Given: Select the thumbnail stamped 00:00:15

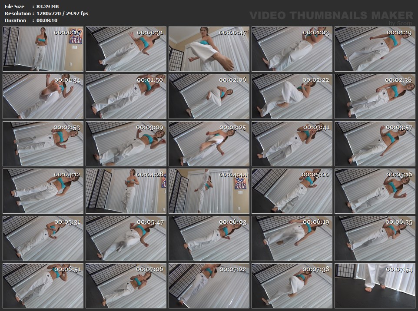Looking at the screenshot, I should pos(43,49).
